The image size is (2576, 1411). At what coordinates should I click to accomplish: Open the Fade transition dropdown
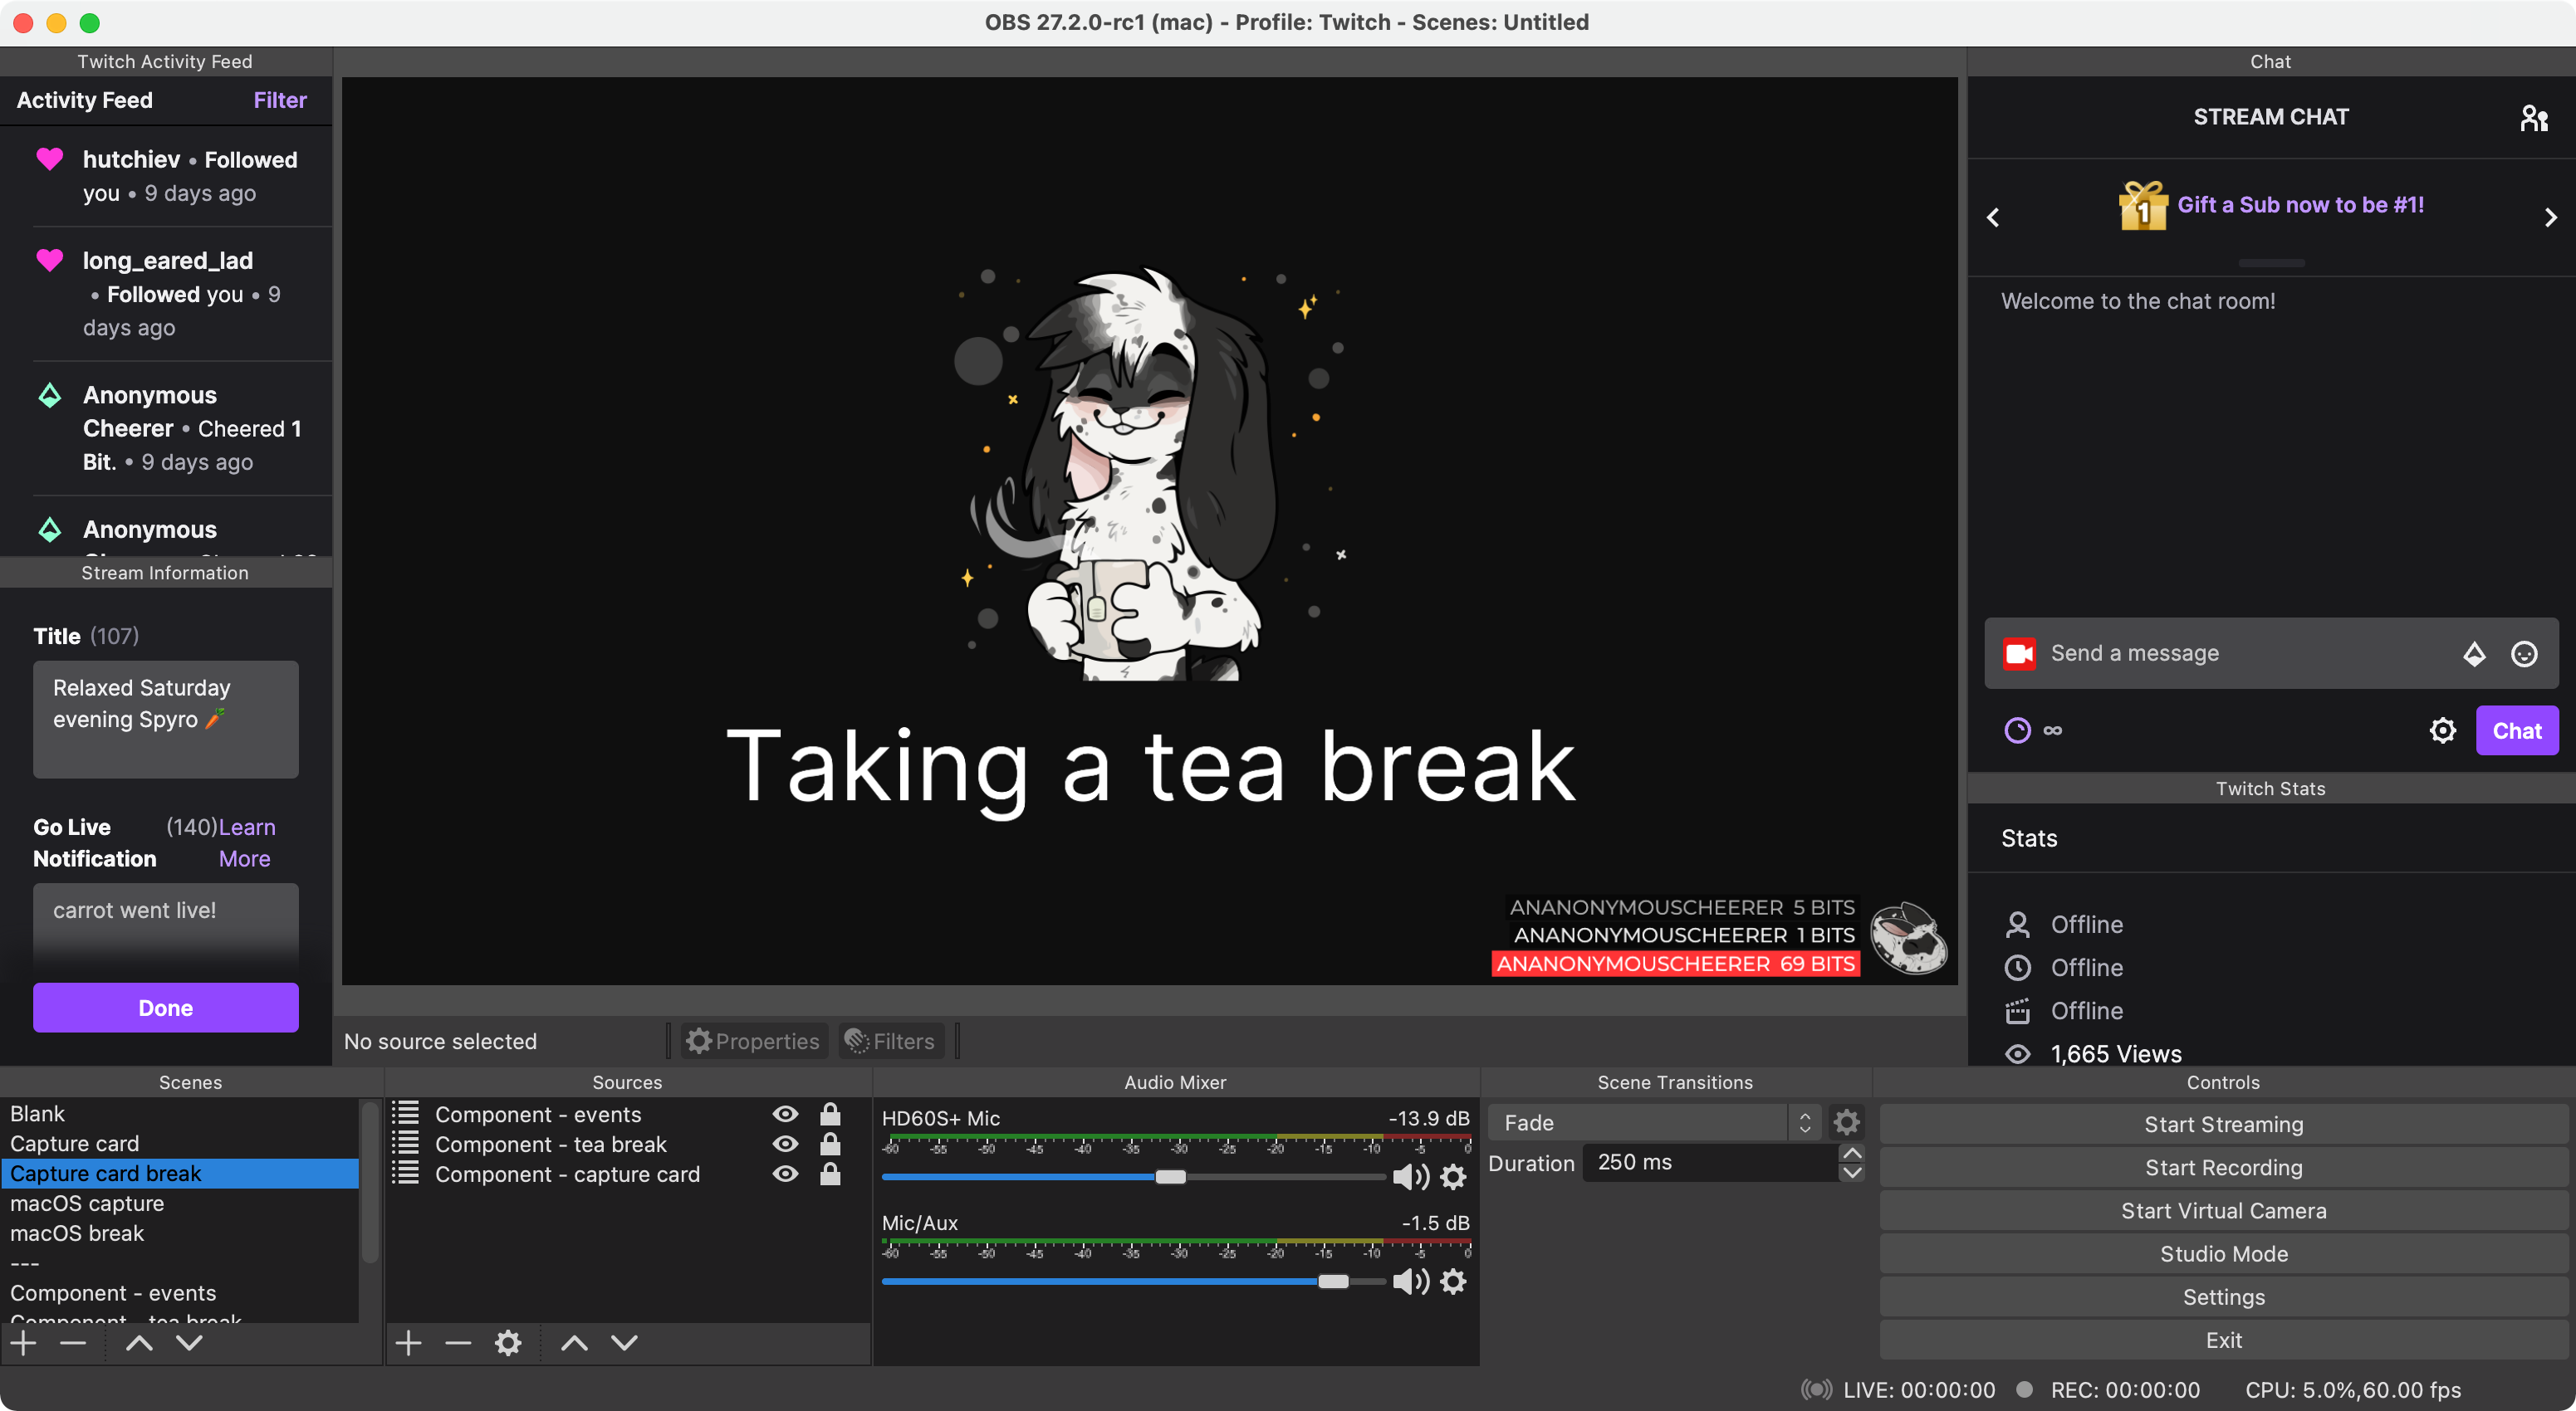point(1655,1122)
